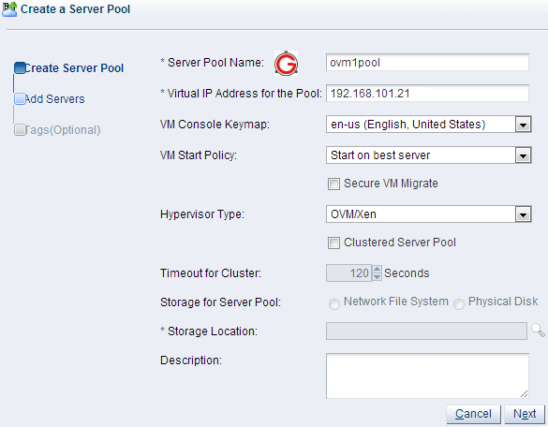The height and width of the screenshot is (427, 548).
Task: Select Physical Disk storage radio button
Action: pyautogui.click(x=459, y=304)
